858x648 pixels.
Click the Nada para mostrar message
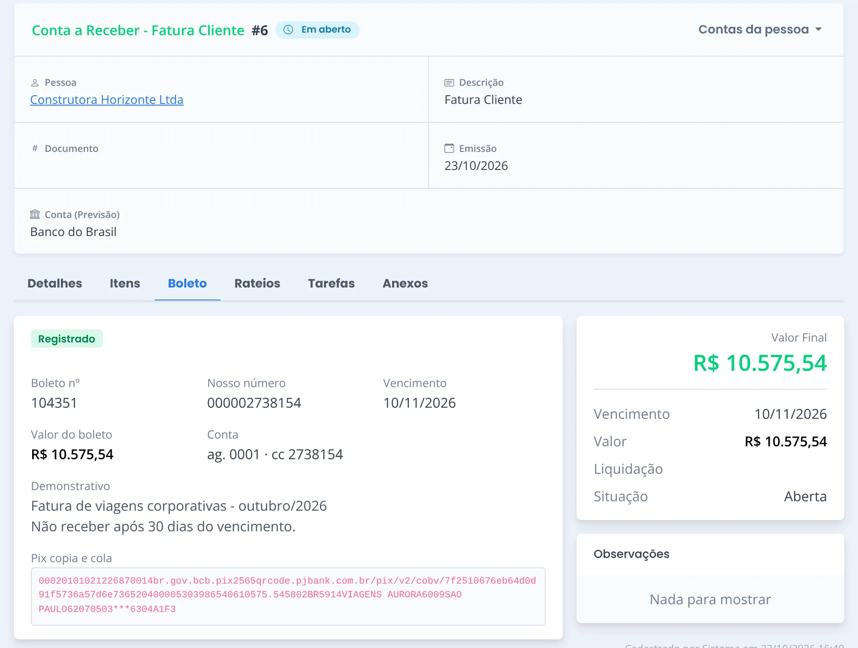(711, 599)
